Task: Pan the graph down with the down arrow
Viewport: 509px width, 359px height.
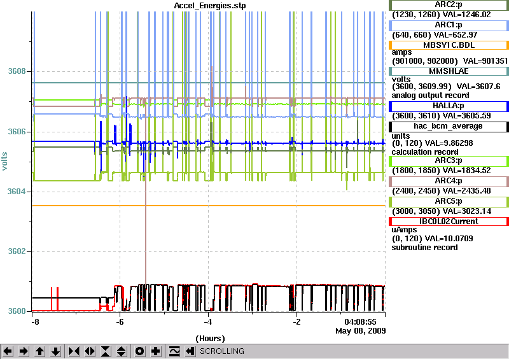Action: (55, 351)
